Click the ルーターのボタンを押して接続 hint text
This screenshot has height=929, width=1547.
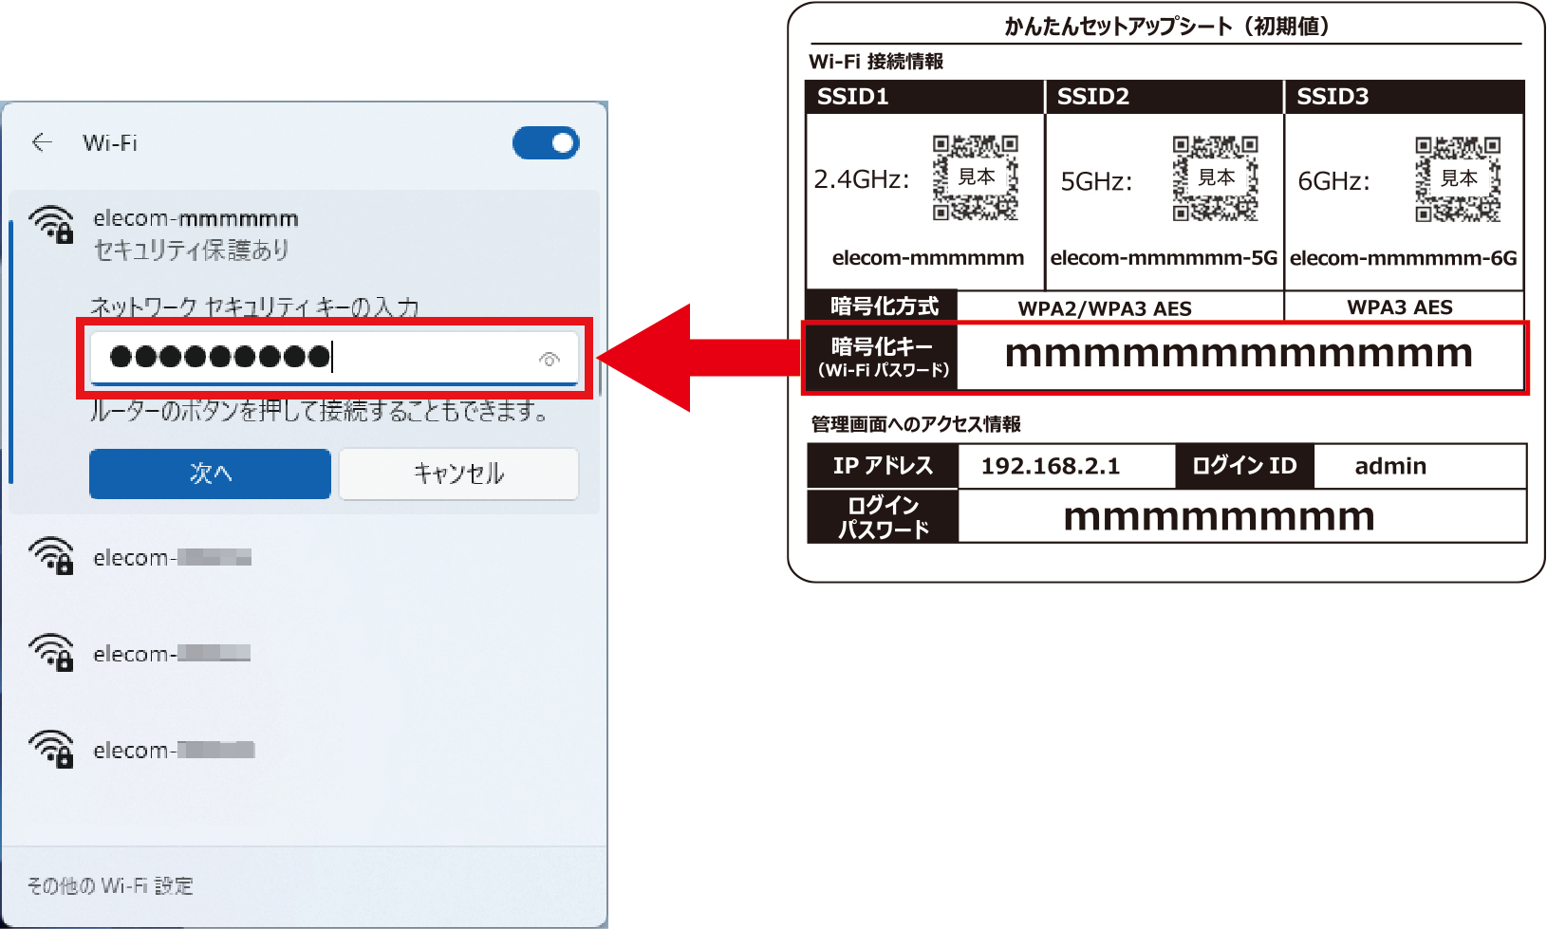coord(320,412)
